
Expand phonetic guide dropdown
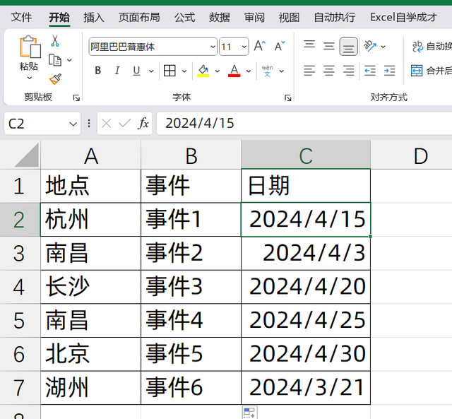282,71
